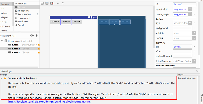Click the horizontal expand arrow icon
Image resolution: width=203 pixels, height=104 pixels.
[58, 3]
